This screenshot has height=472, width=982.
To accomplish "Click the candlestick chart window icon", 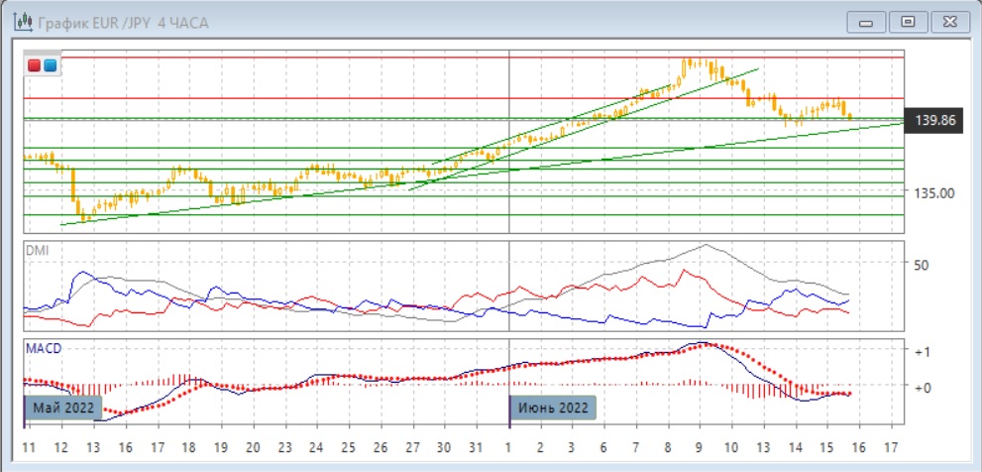I will (24, 23).
